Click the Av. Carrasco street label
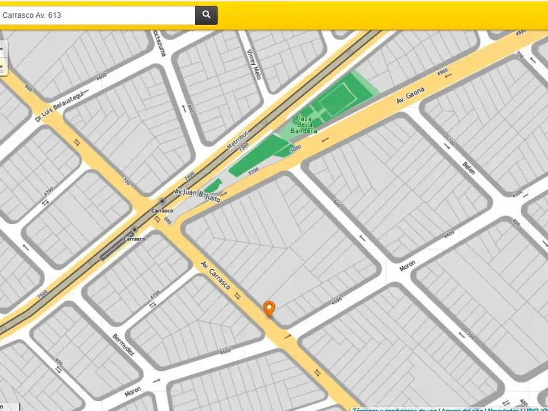548x411 pixels. tap(216, 275)
